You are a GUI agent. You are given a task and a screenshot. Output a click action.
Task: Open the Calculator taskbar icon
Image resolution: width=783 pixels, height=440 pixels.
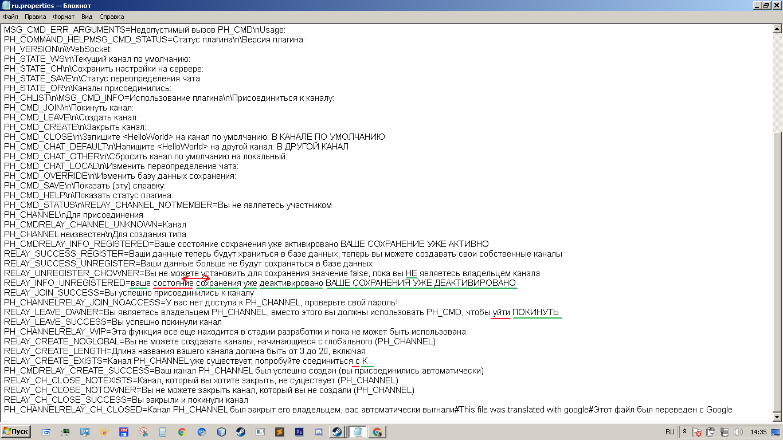(162, 432)
